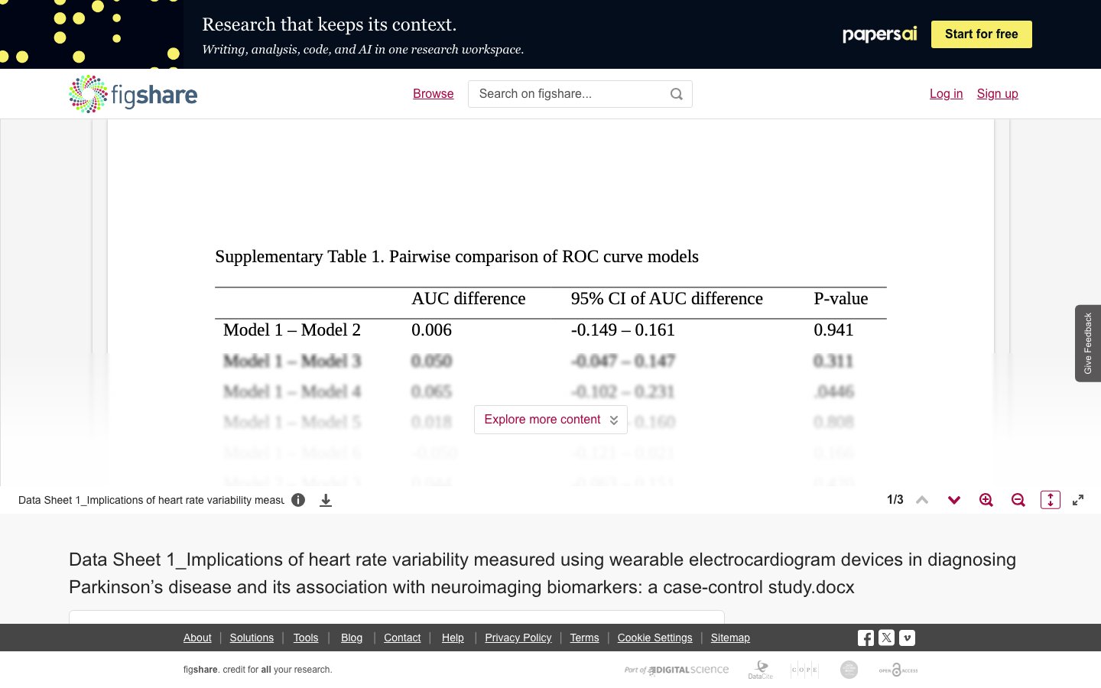Click the search magnifier icon

pyautogui.click(x=677, y=94)
